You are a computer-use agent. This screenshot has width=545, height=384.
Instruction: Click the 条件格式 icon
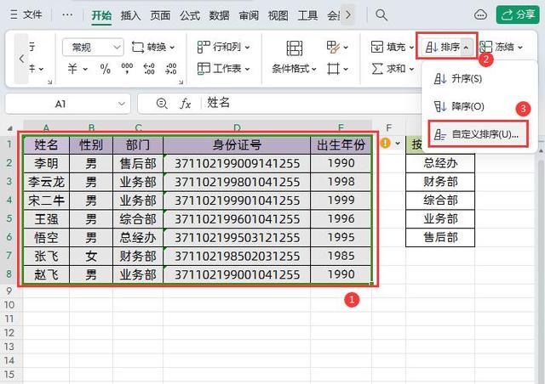tap(295, 48)
